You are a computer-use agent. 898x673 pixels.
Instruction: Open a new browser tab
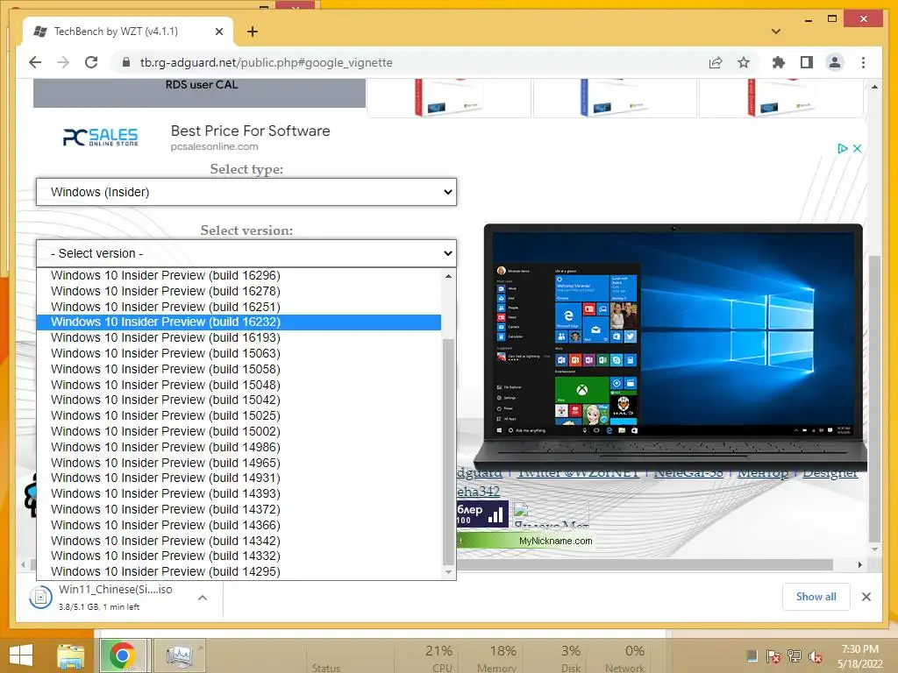pos(252,32)
